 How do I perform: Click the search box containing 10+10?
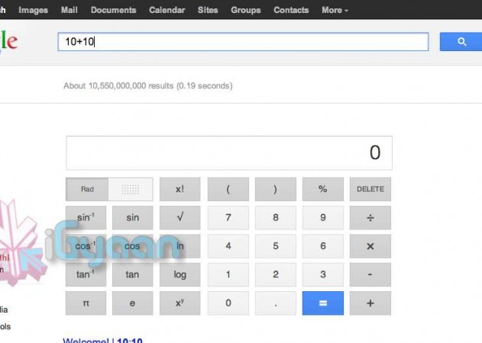click(243, 42)
